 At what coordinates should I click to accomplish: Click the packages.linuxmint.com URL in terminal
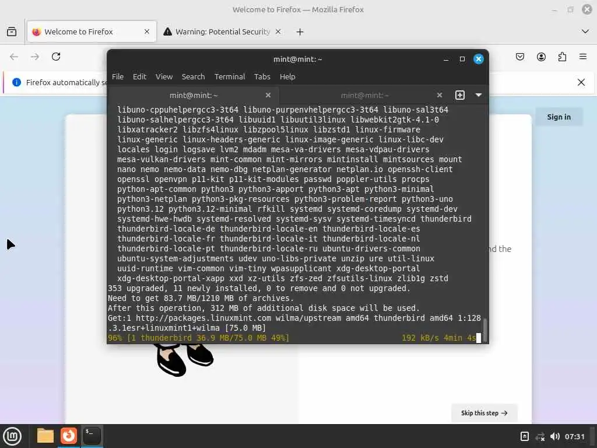pyautogui.click(x=203, y=318)
